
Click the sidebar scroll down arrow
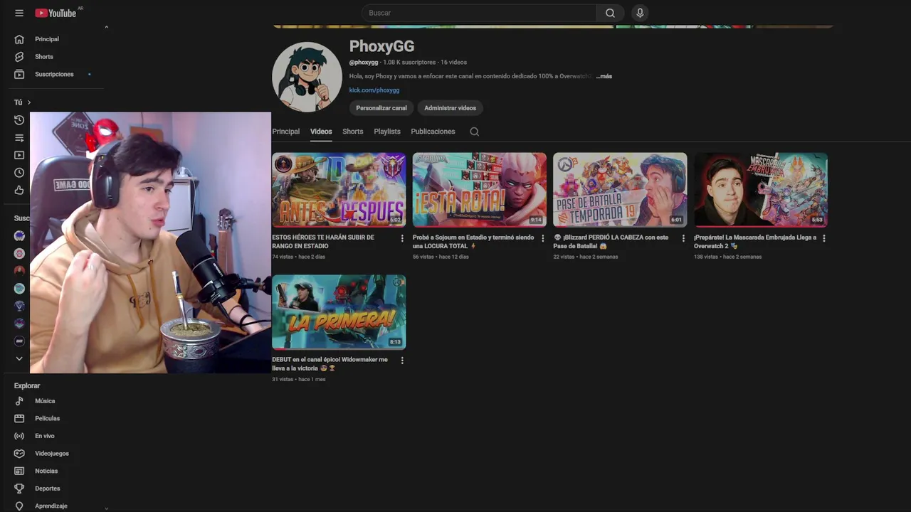click(106, 508)
